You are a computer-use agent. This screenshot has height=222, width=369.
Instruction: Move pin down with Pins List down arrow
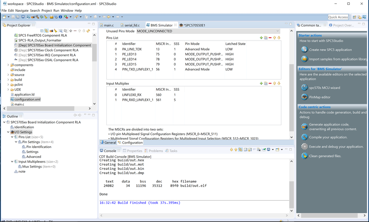pos(279,38)
